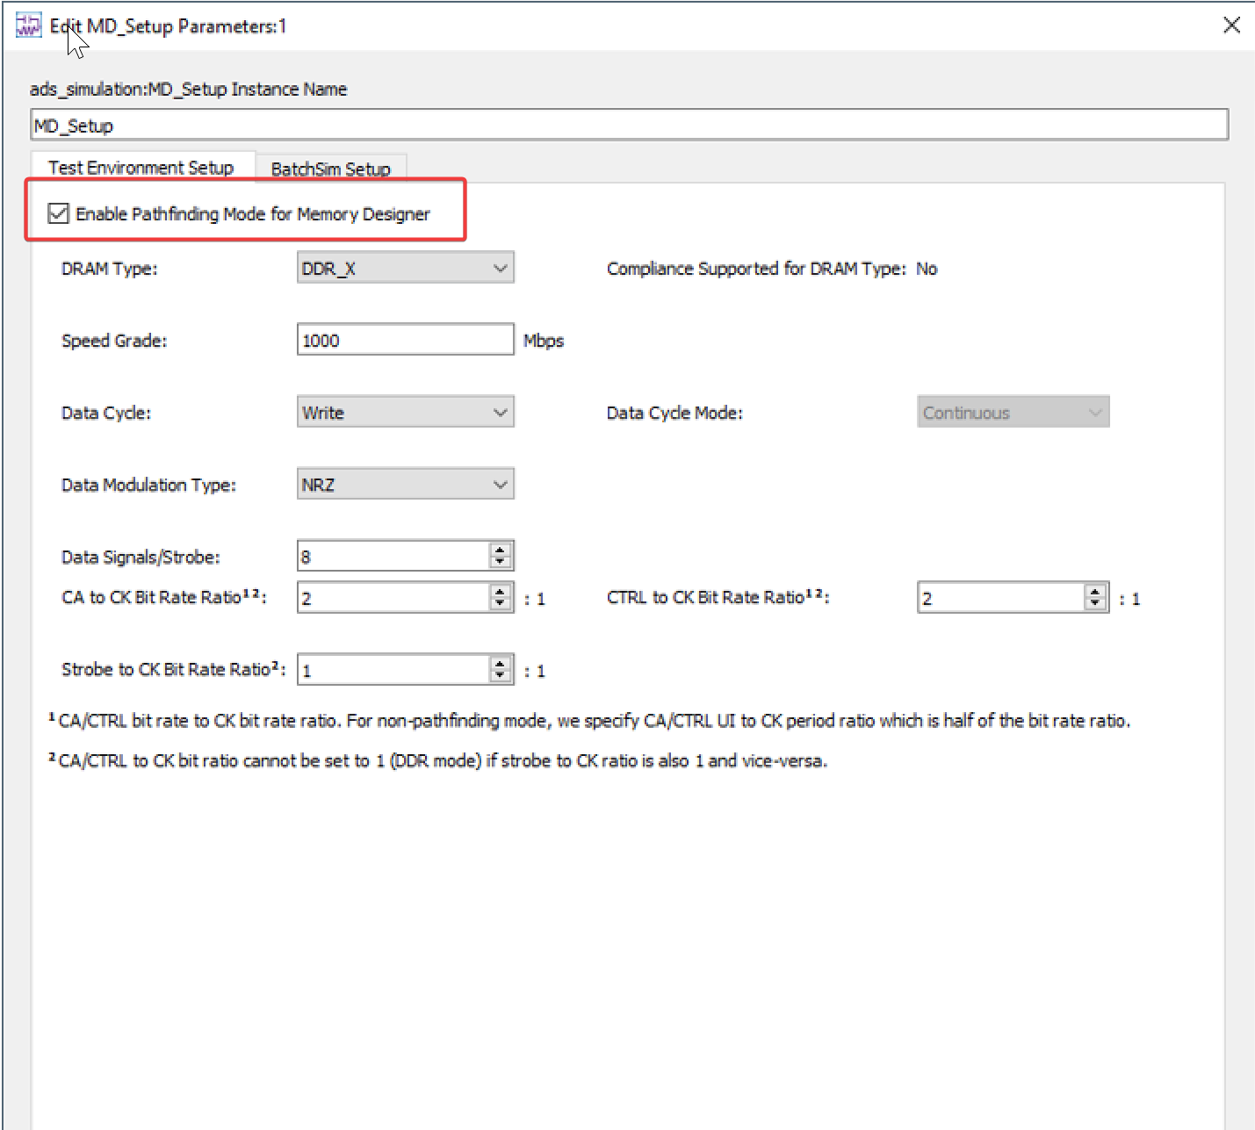Click the ADS application icon in title bar

29,25
